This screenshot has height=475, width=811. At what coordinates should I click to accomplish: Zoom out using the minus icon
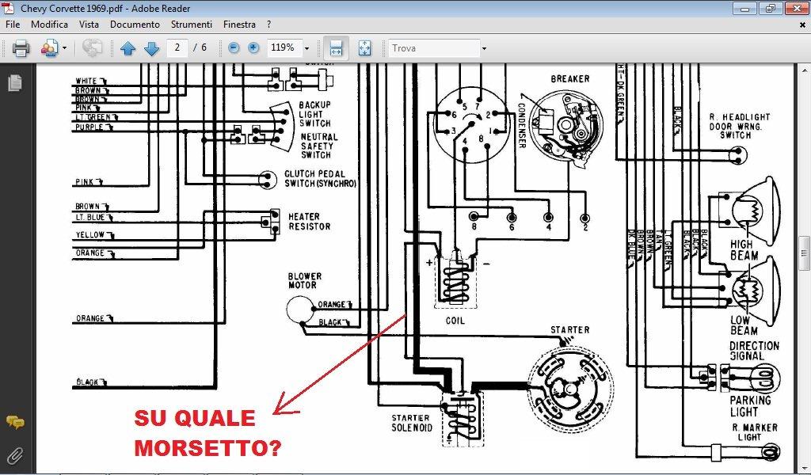coord(234,48)
